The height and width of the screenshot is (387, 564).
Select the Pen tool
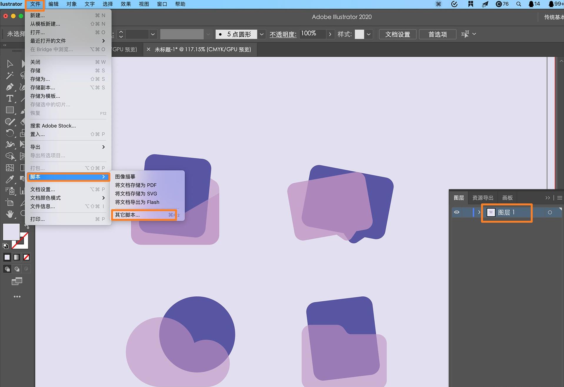(10, 87)
